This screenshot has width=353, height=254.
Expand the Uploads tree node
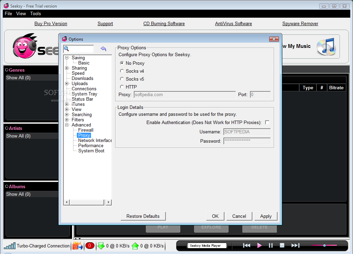pos(67,83)
